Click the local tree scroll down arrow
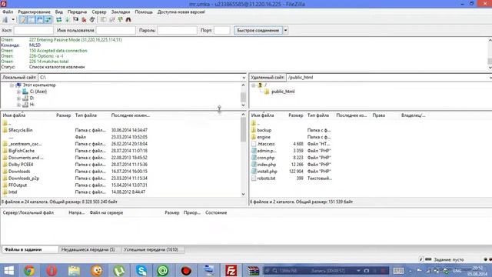The width and height of the screenshot is (492, 277). 244,105
